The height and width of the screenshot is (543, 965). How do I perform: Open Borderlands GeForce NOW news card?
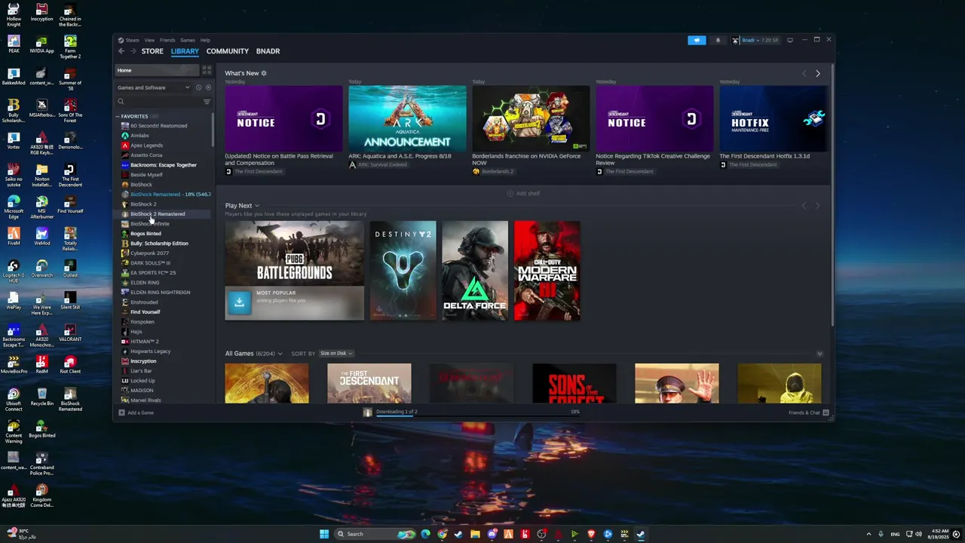tap(531, 118)
